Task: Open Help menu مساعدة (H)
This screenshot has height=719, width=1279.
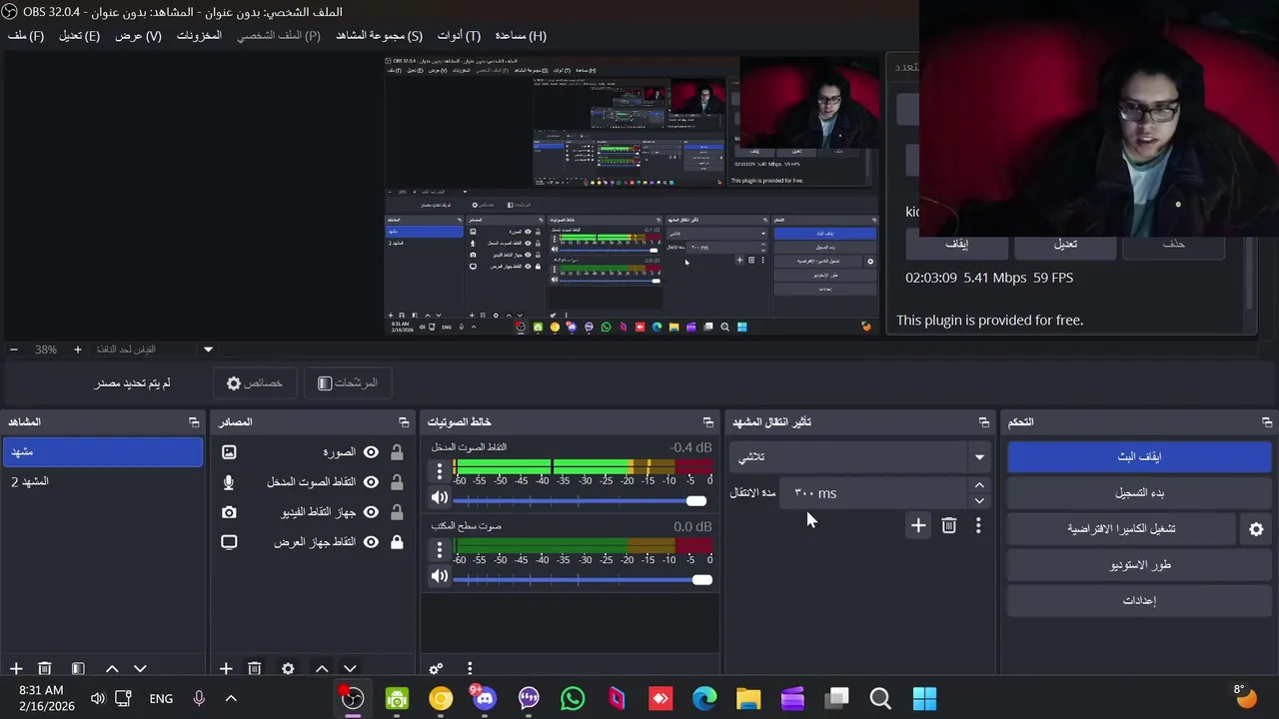Action: (x=521, y=36)
